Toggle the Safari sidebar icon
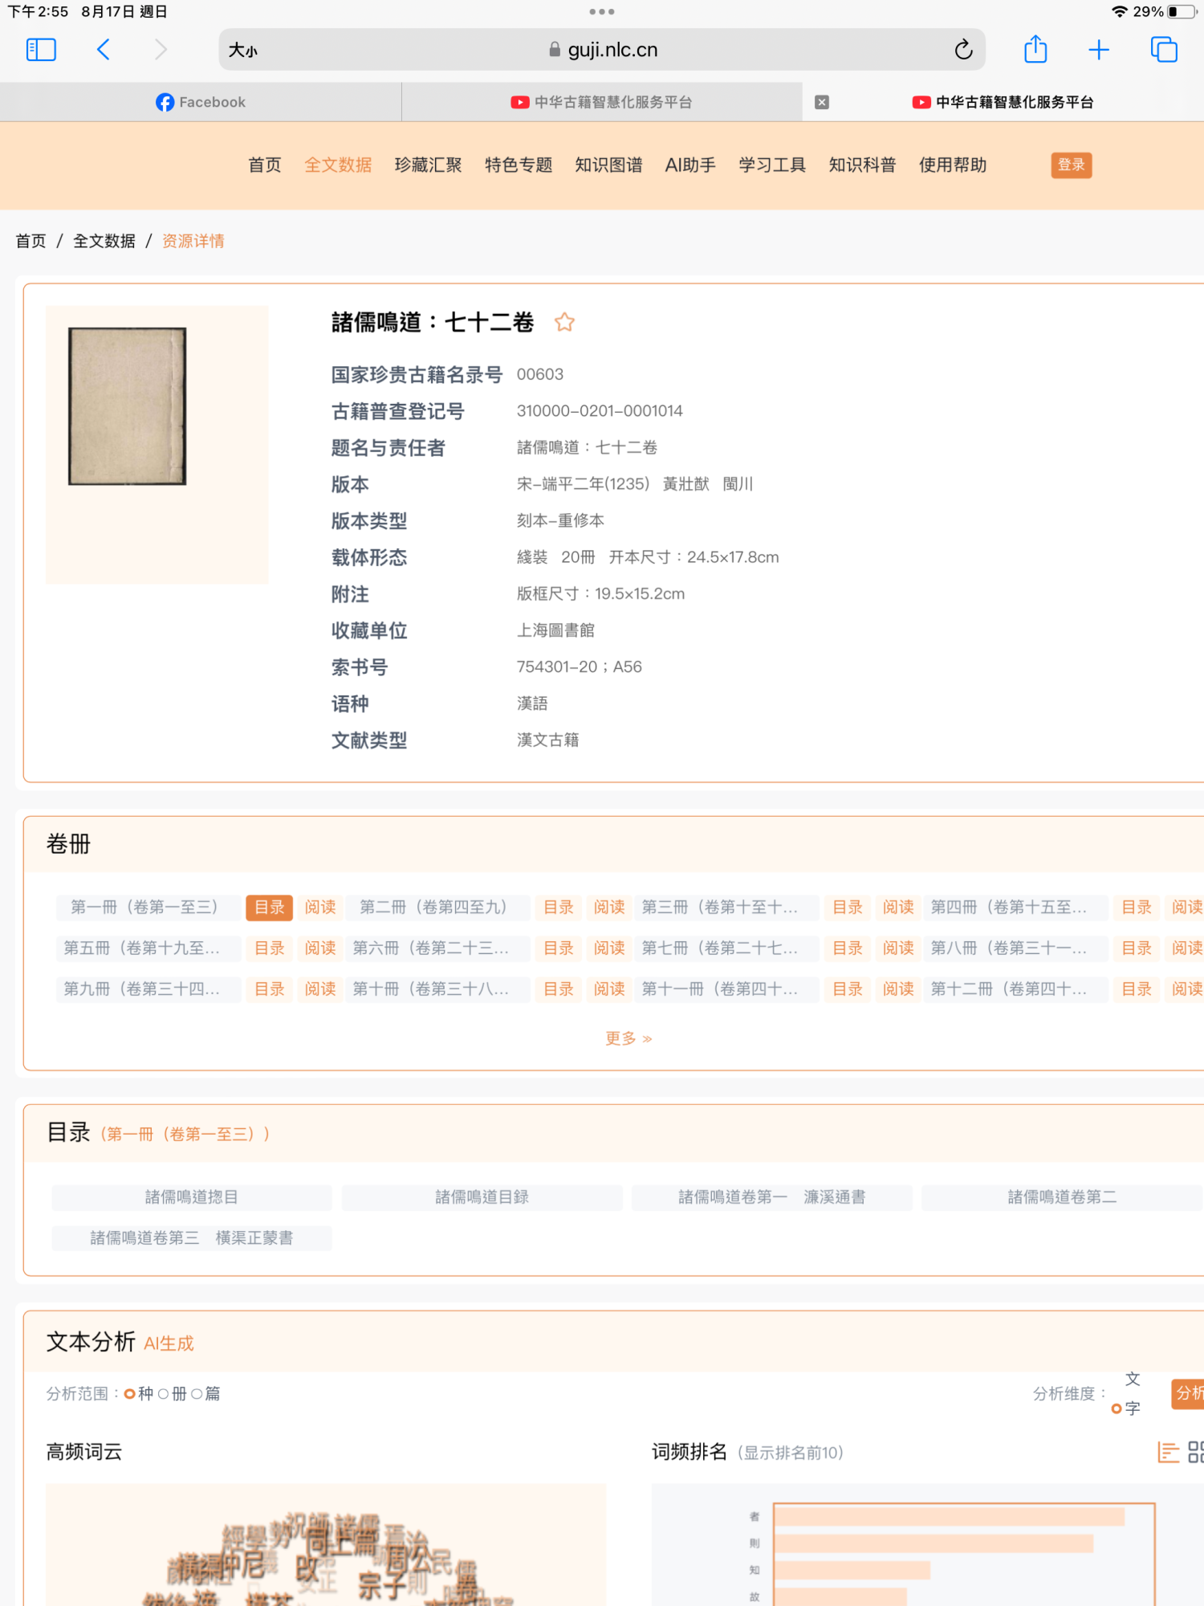 [x=41, y=50]
